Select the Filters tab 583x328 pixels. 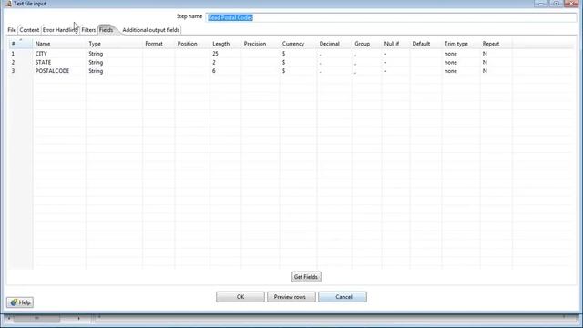(88, 30)
